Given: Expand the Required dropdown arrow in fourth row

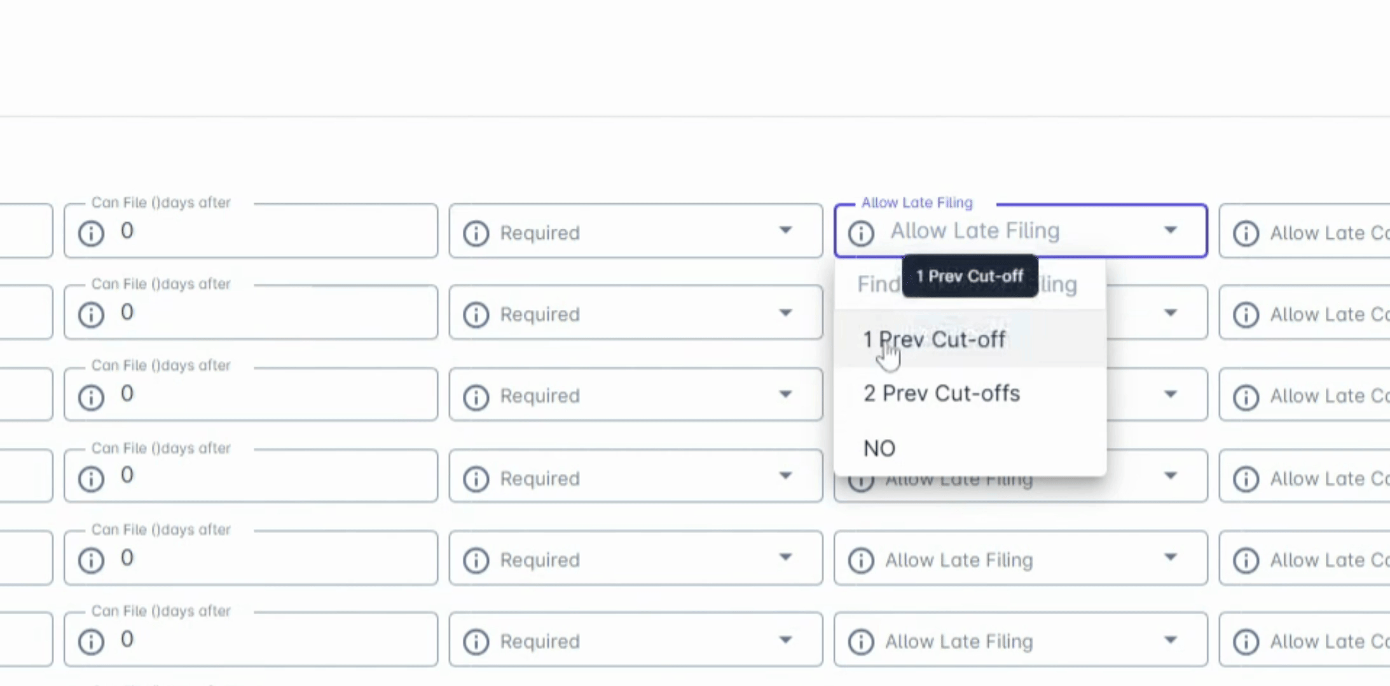Looking at the screenshot, I should tap(786, 475).
